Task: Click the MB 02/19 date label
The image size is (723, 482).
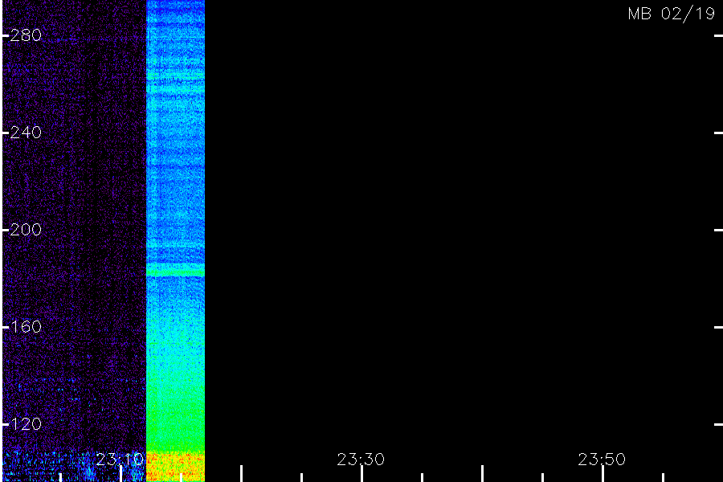Action: [x=672, y=14]
